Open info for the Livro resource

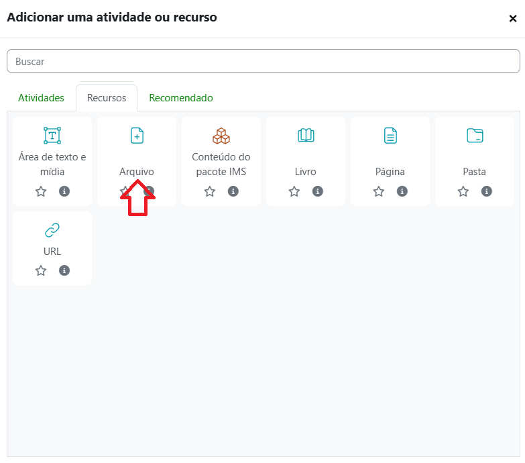318,191
